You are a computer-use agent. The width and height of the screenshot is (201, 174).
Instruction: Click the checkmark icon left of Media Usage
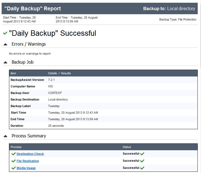13,168
